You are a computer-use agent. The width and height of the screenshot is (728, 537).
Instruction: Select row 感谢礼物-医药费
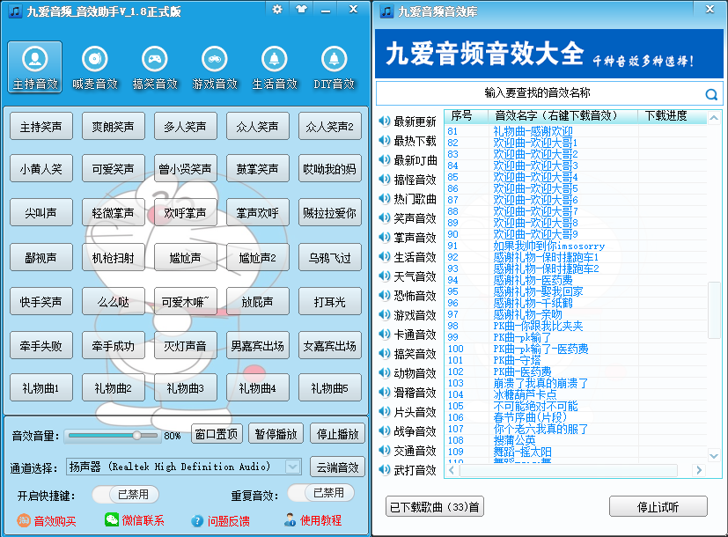click(576, 280)
